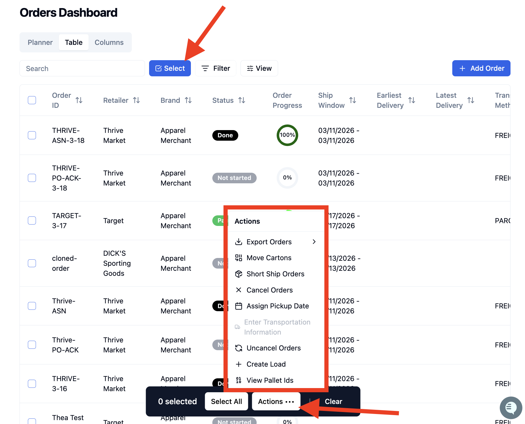
Task: Click Select All in selection bar
Action: tap(226, 401)
